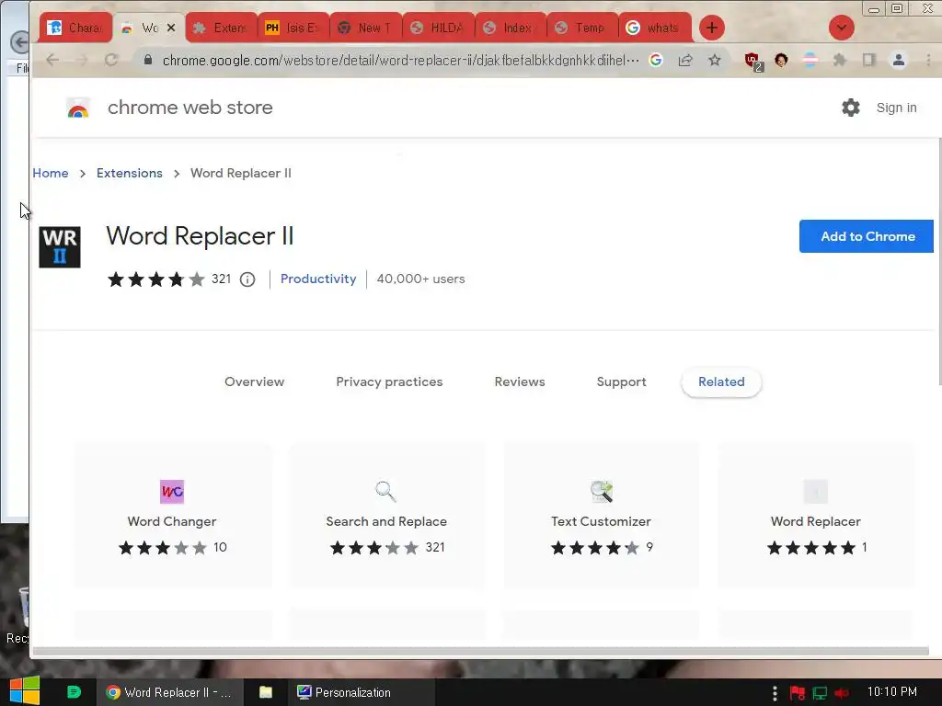Expand the tab search dropdown arrow
Image resolution: width=942 pixels, height=706 pixels.
pos(841,28)
